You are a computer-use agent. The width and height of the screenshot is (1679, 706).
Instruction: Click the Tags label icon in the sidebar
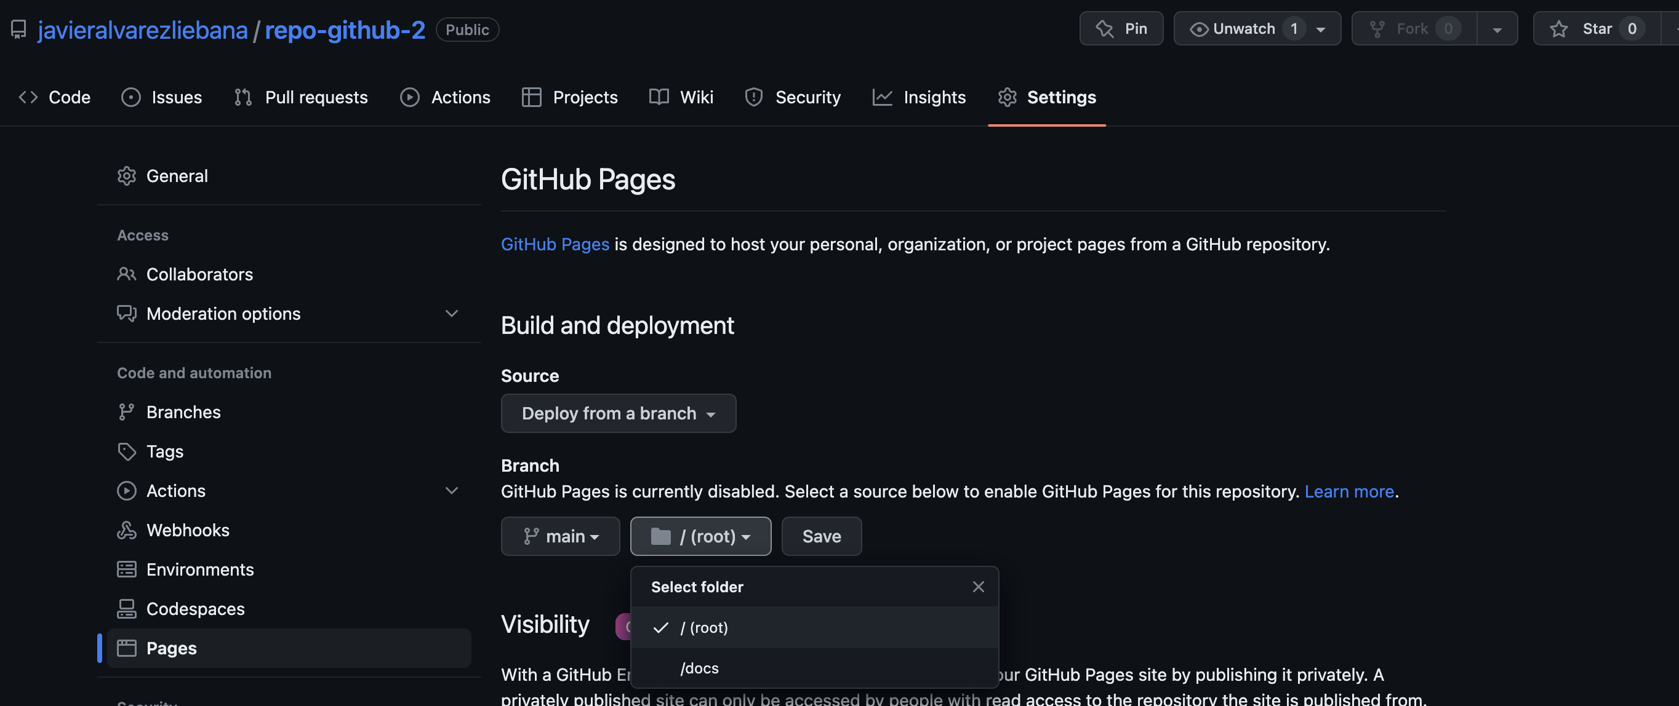126,451
